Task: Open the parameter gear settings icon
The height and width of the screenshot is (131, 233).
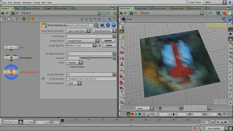Action: click(x=96, y=25)
